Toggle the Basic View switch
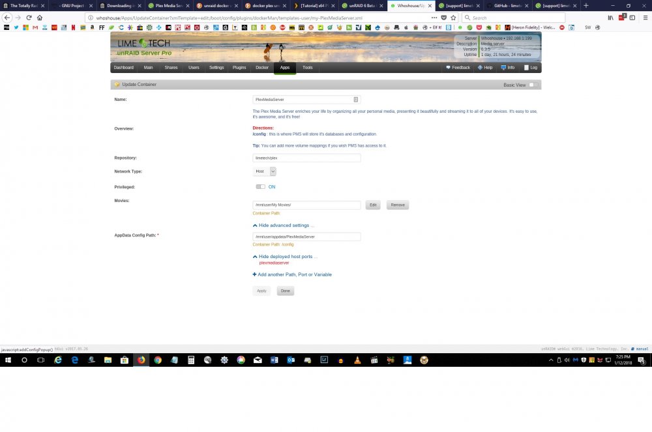Screen dimensions: 652x432 (x=533, y=85)
